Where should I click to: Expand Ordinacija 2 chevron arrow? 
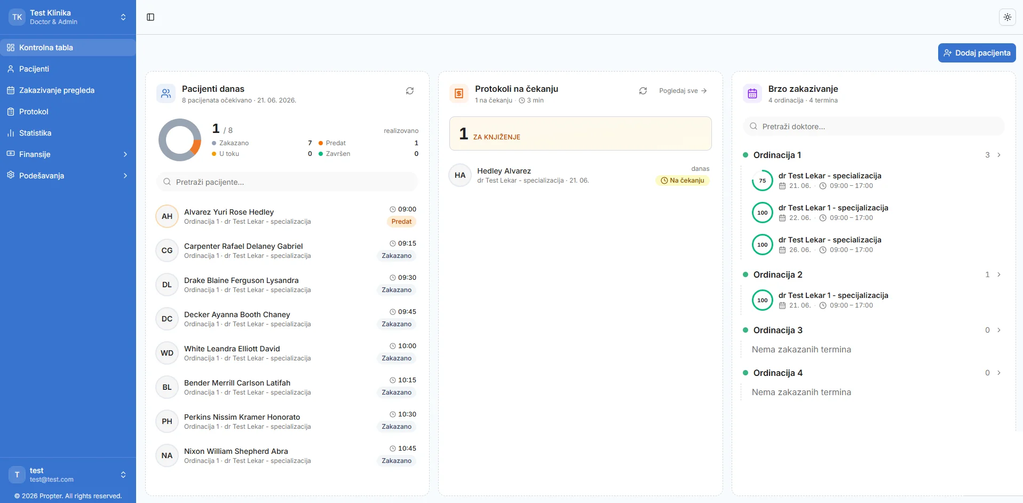point(998,274)
